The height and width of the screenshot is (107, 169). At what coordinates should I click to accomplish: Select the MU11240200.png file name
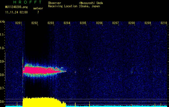pos(16,7)
